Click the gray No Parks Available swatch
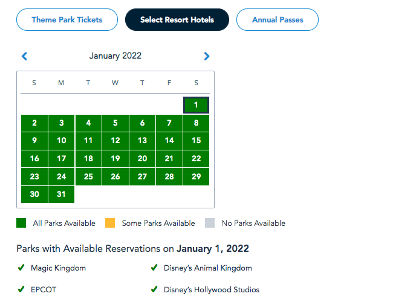 [210, 223]
